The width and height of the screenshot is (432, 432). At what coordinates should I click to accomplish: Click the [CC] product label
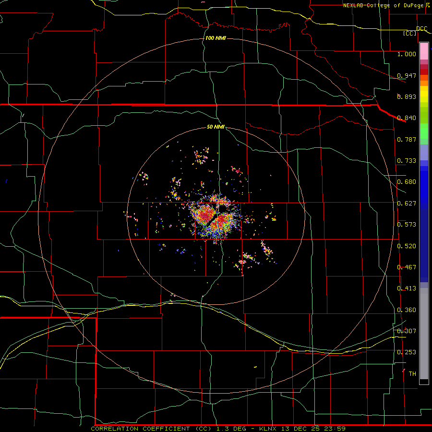[x=410, y=33]
